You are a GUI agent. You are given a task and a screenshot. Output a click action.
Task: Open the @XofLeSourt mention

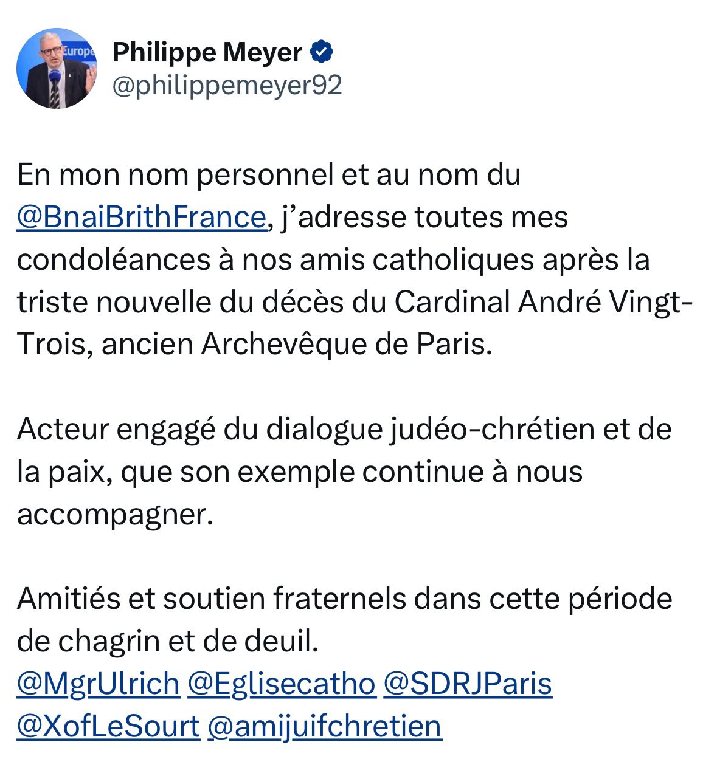(108, 726)
